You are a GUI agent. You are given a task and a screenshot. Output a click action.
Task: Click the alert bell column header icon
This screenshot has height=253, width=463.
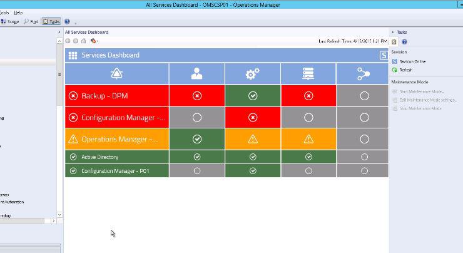116,74
